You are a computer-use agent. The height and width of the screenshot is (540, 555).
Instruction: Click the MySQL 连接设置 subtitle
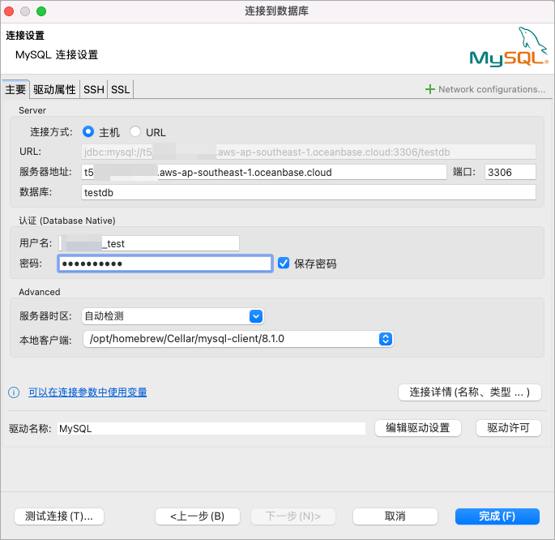tap(57, 55)
